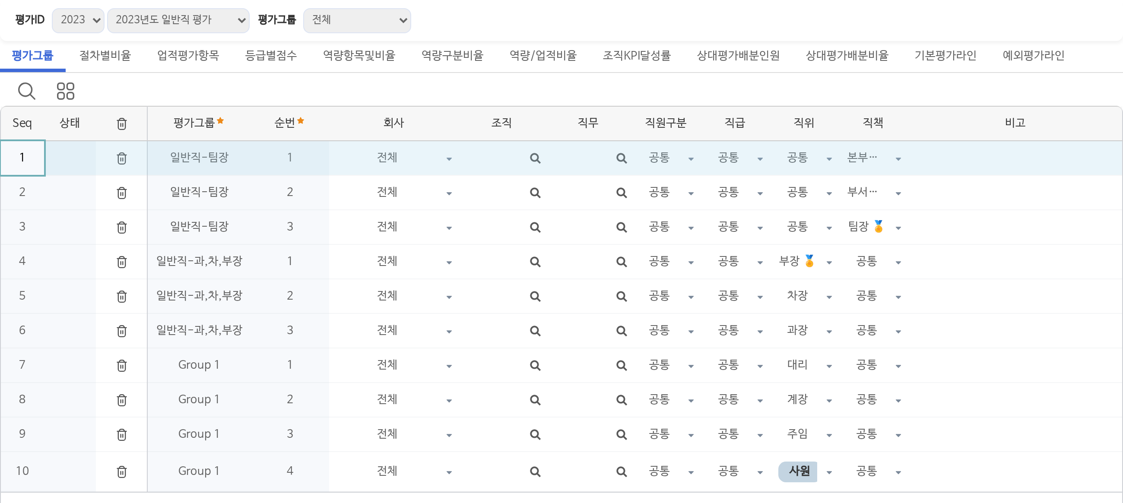This screenshot has height=503, width=1123.
Task: Open the 역량/업적비율 tab
Action: click(x=543, y=55)
